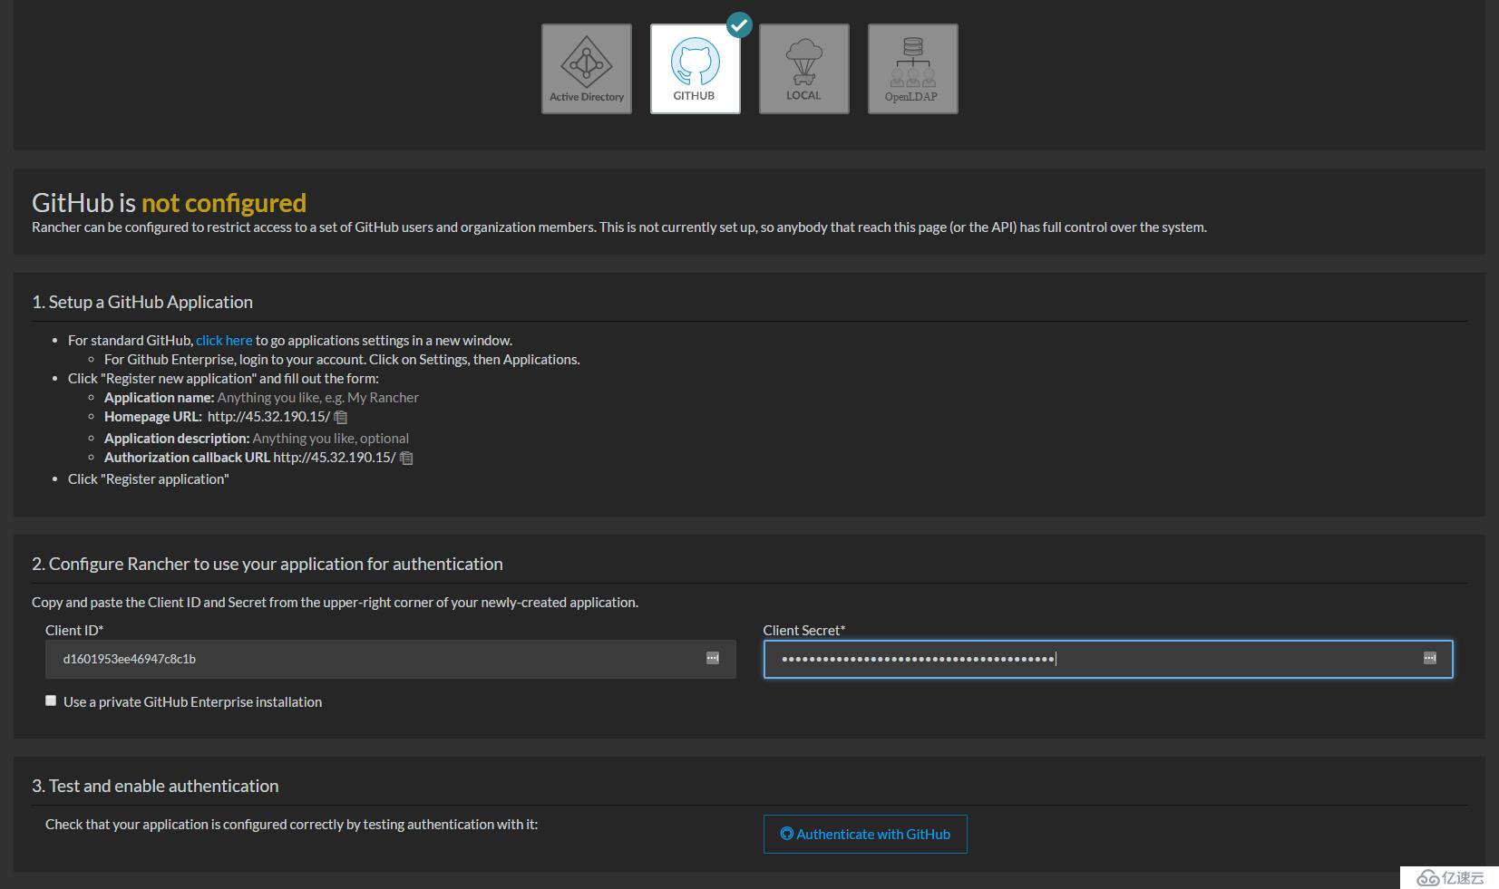Viewport: 1499px width, 889px height.
Task: Open the 'click here' GitHub applications link
Action: tap(224, 340)
